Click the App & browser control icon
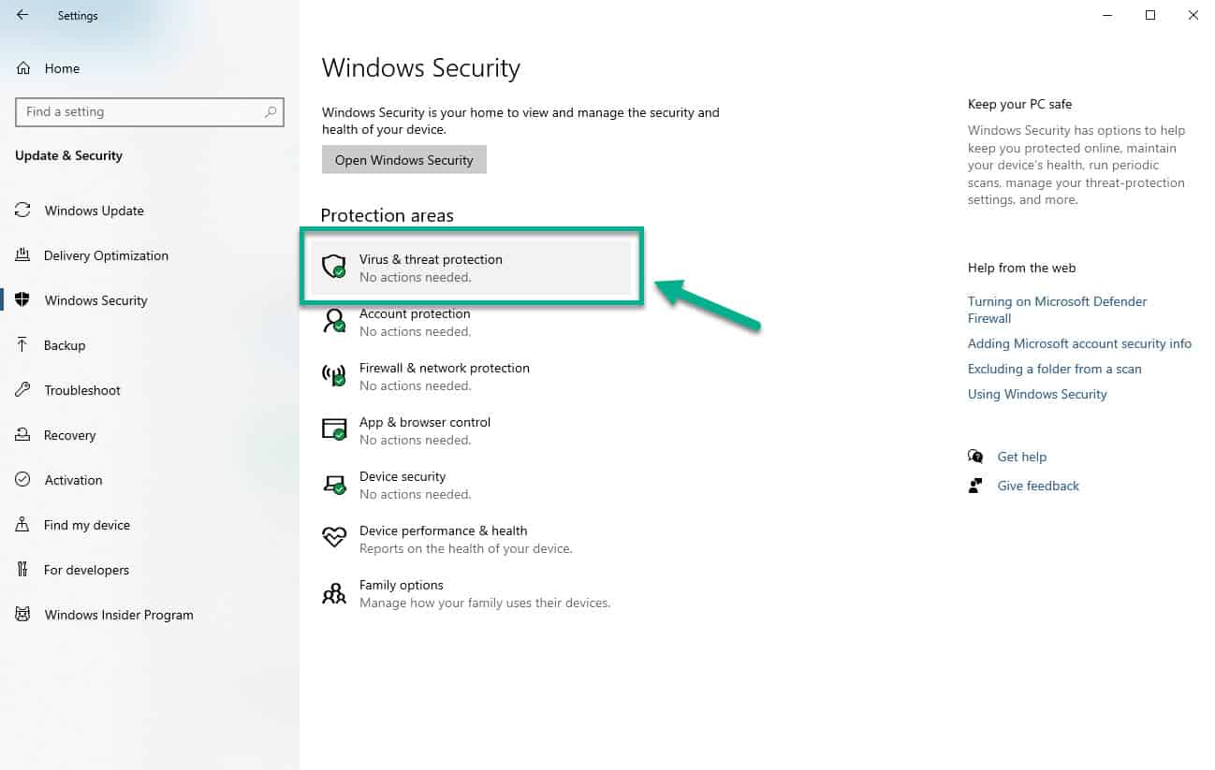 click(334, 430)
